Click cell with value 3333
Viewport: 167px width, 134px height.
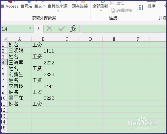[x=43, y=74]
